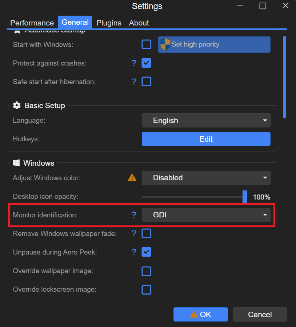This screenshot has height=327, width=296.
Task: Click the Windows logo section icon
Action: coord(16,163)
